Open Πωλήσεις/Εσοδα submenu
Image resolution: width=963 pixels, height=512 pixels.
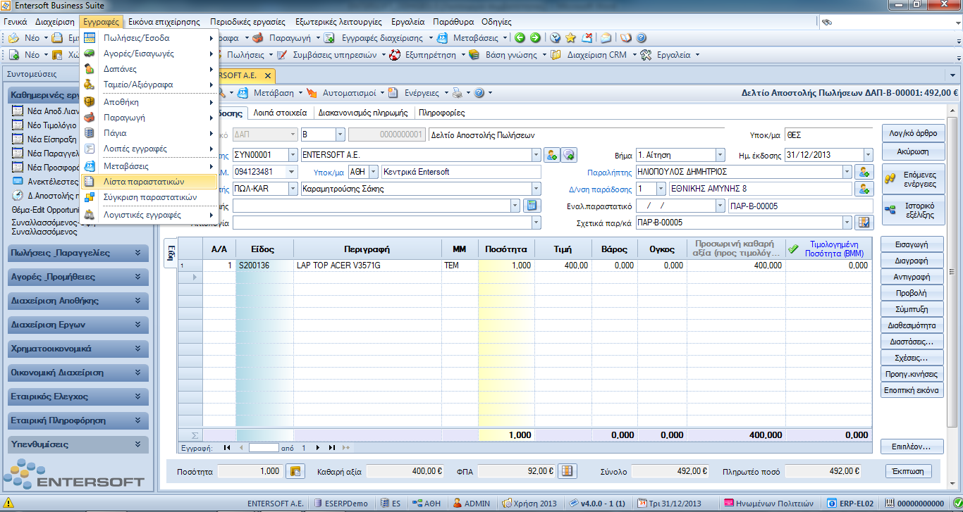(148, 38)
